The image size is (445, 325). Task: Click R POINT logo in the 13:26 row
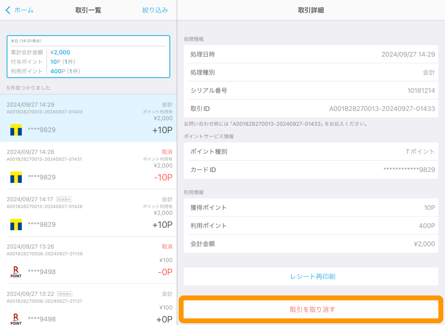[x=16, y=272]
